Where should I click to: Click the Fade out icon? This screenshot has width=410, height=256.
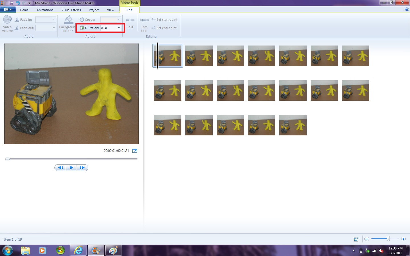click(17, 28)
